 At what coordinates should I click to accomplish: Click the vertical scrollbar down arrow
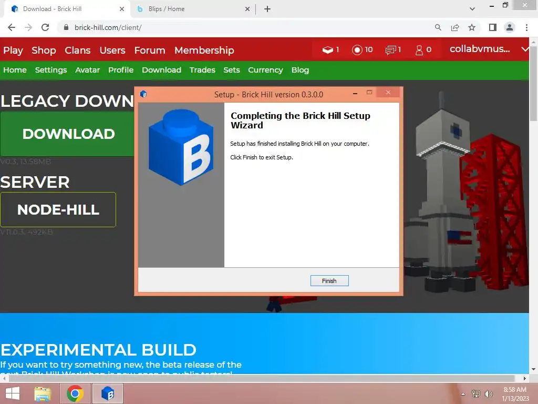(x=533, y=369)
